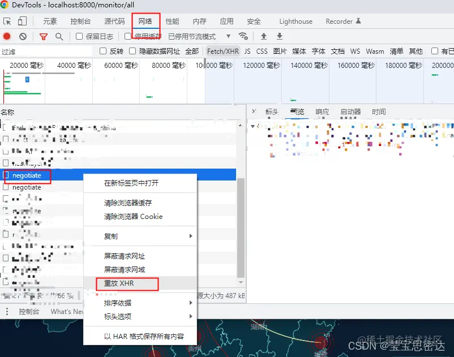This screenshot has width=454, height=357.
Task: Filter requests by 全部
Action: pos(192,51)
